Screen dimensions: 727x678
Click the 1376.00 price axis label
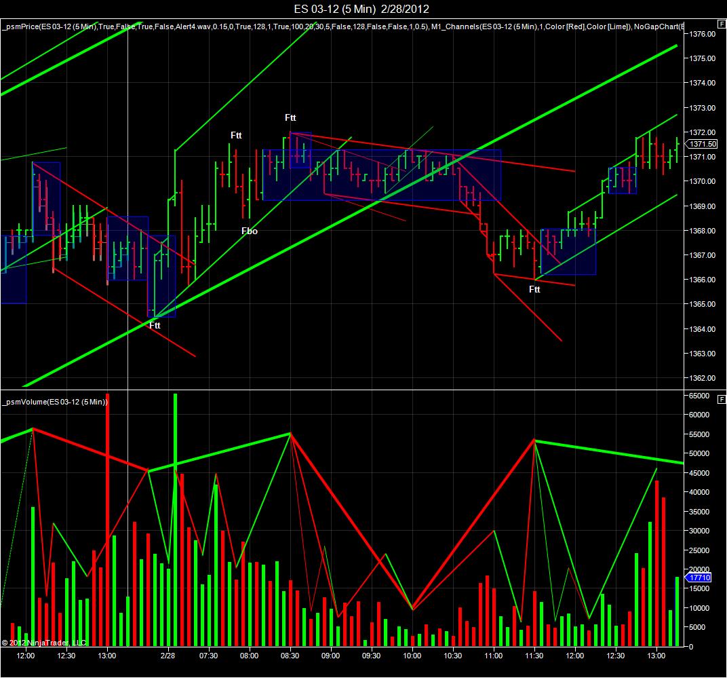coord(703,34)
